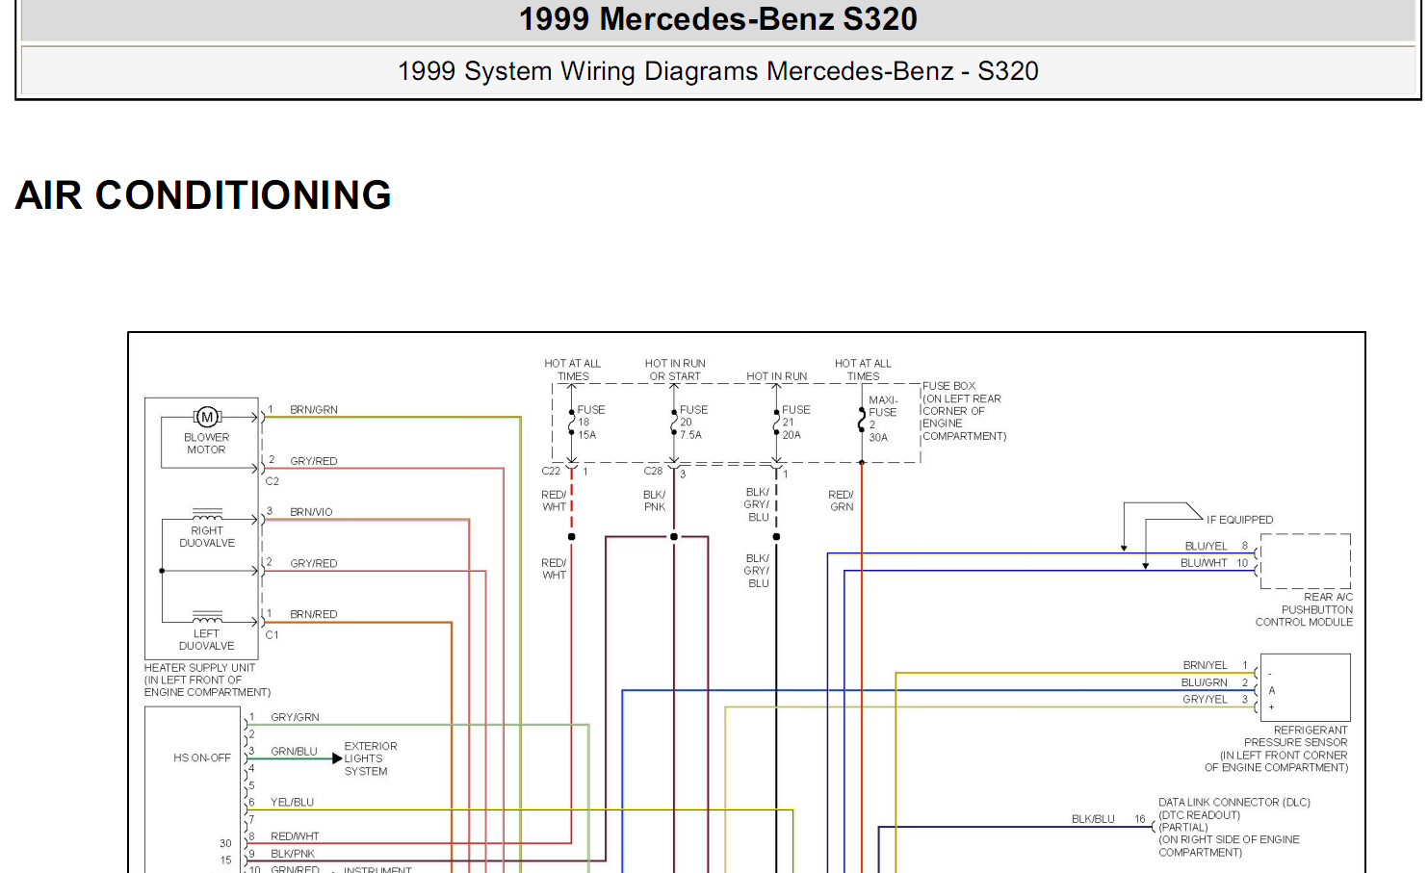Viewport: 1428px width, 873px height.
Task: Click the IF EQUIPPED label
Action: click(1239, 520)
